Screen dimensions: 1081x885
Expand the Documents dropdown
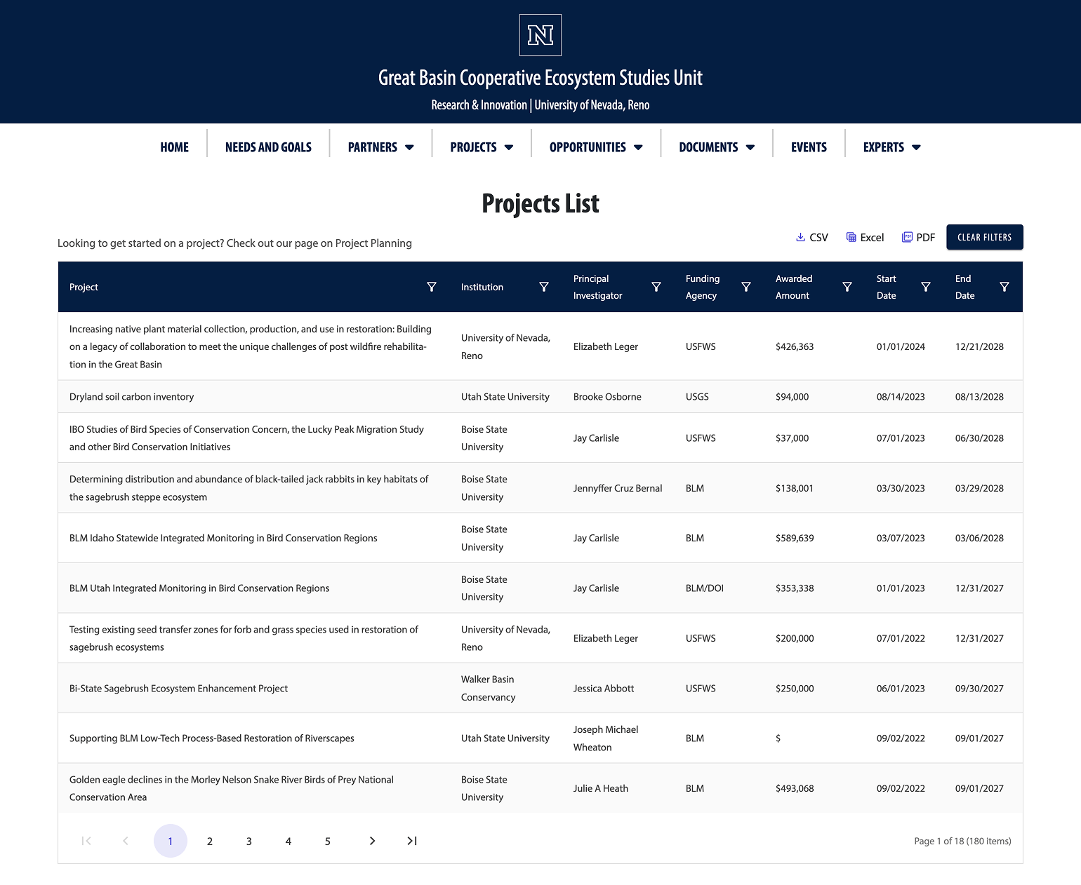click(x=716, y=147)
